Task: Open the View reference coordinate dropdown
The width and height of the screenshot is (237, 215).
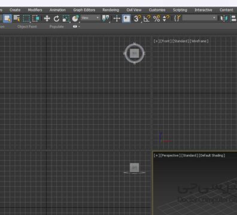Action: tap(90, 18)
